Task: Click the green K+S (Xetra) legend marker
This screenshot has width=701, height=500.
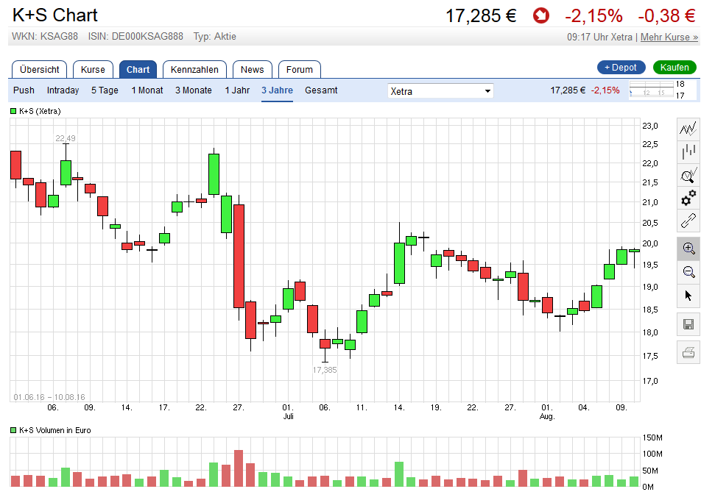Action: [x=13, y=111]
